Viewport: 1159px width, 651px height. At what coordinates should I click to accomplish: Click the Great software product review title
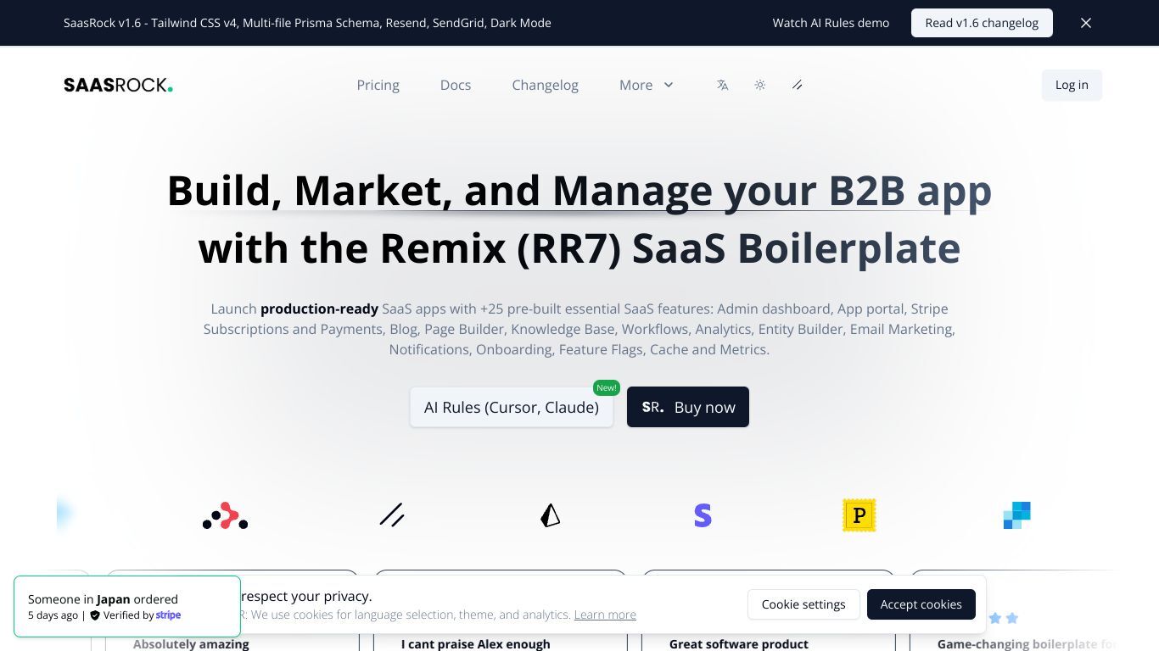click(x=739, y=644)
